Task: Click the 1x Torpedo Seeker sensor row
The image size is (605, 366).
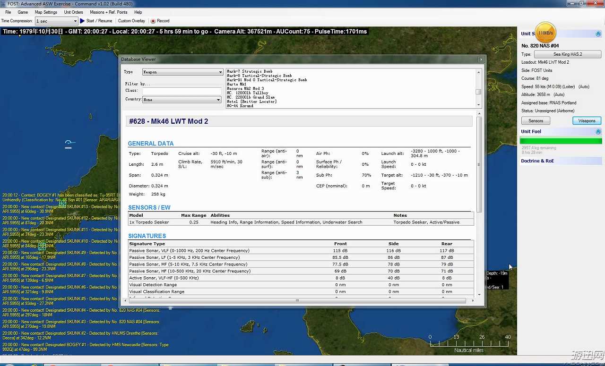Action: pos(301,222)
